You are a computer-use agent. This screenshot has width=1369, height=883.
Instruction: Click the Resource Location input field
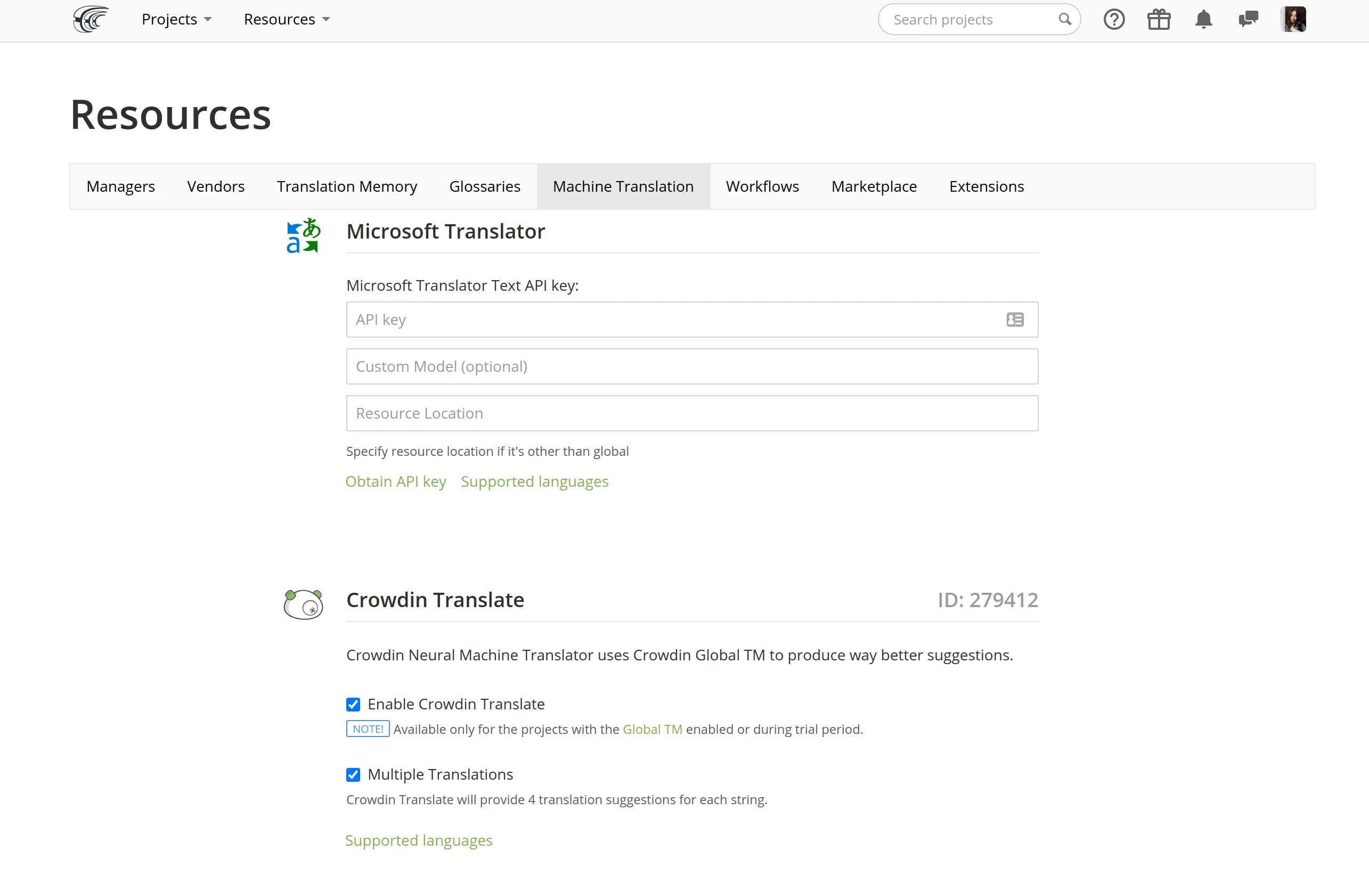(x=691, y=413)
